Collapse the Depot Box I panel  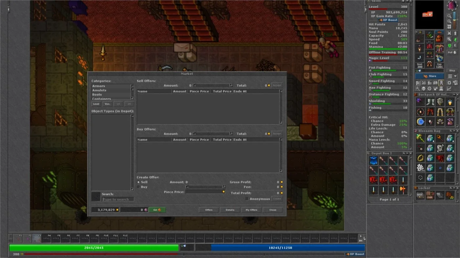[407, 153]
